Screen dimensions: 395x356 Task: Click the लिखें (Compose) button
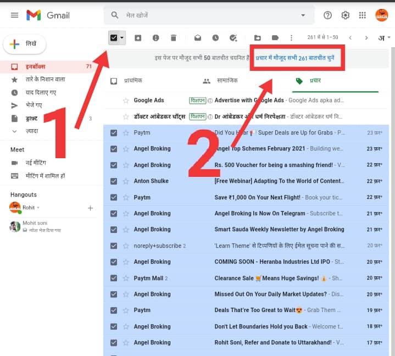(x=24, y=44)
